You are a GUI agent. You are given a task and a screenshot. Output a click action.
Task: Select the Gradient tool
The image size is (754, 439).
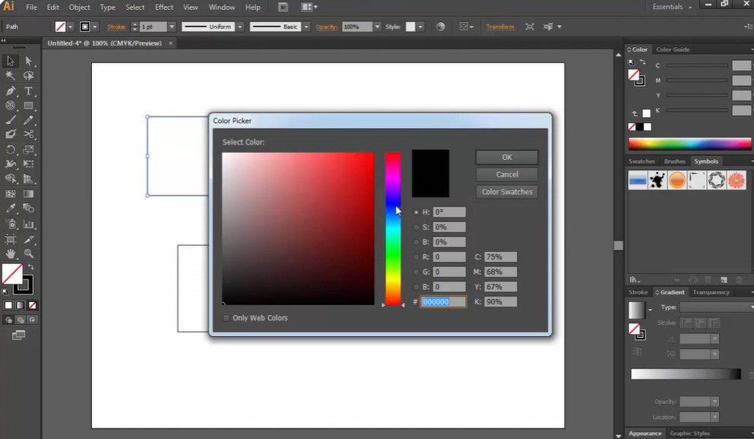[x=28, y=194]
